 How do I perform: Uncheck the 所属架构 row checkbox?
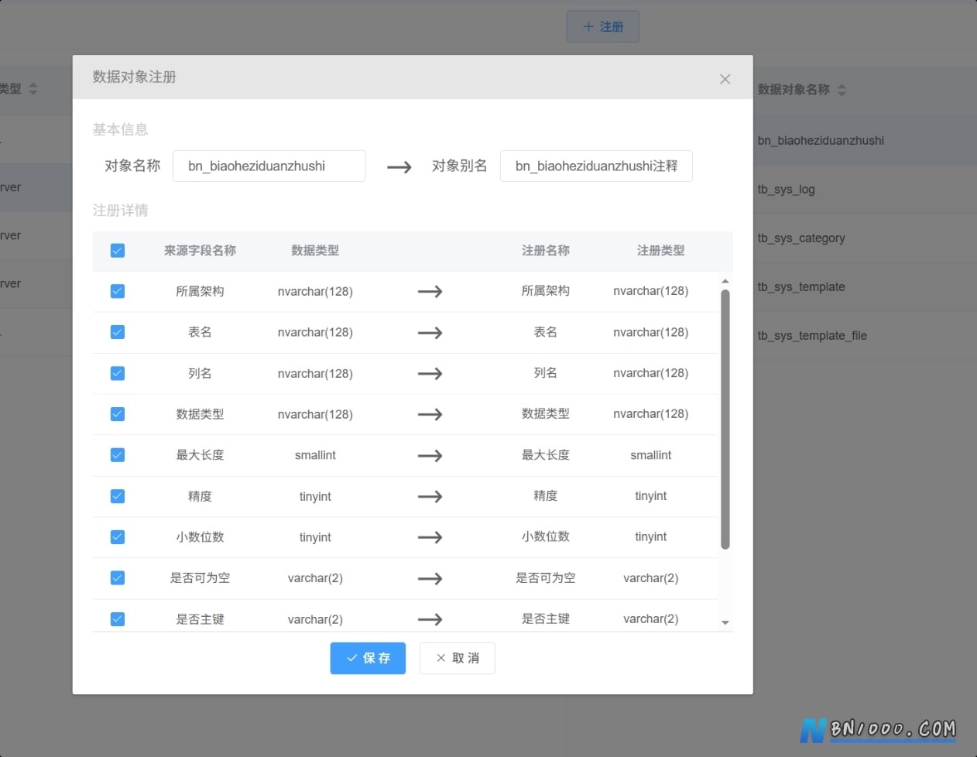pos(118,291)
